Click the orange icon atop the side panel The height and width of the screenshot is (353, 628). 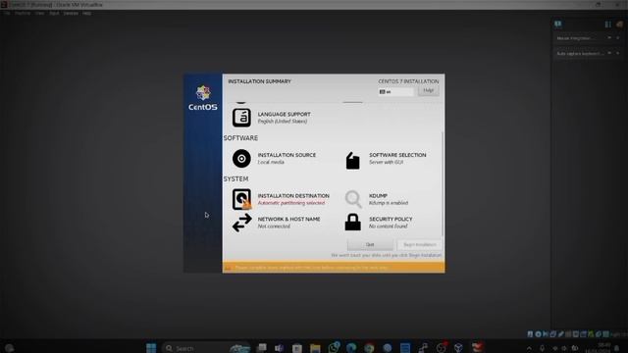pyautogui.click(x=619, y=25)
